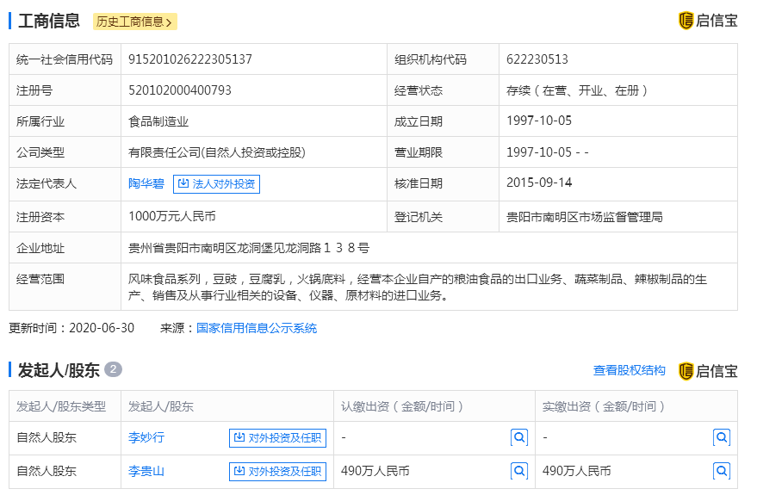Click magnifier icon in 李贵山 实缴出资 cell
Image resolution: width=757 pixels, height=495 pixels.
722,471
